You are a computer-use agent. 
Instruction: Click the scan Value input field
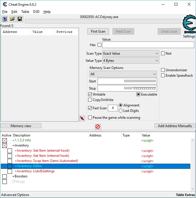148,45
